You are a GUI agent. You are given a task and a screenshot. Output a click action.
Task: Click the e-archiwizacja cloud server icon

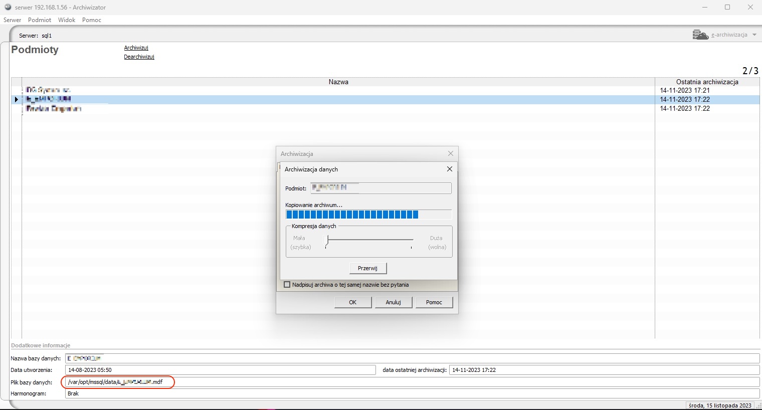pos(700,35)
